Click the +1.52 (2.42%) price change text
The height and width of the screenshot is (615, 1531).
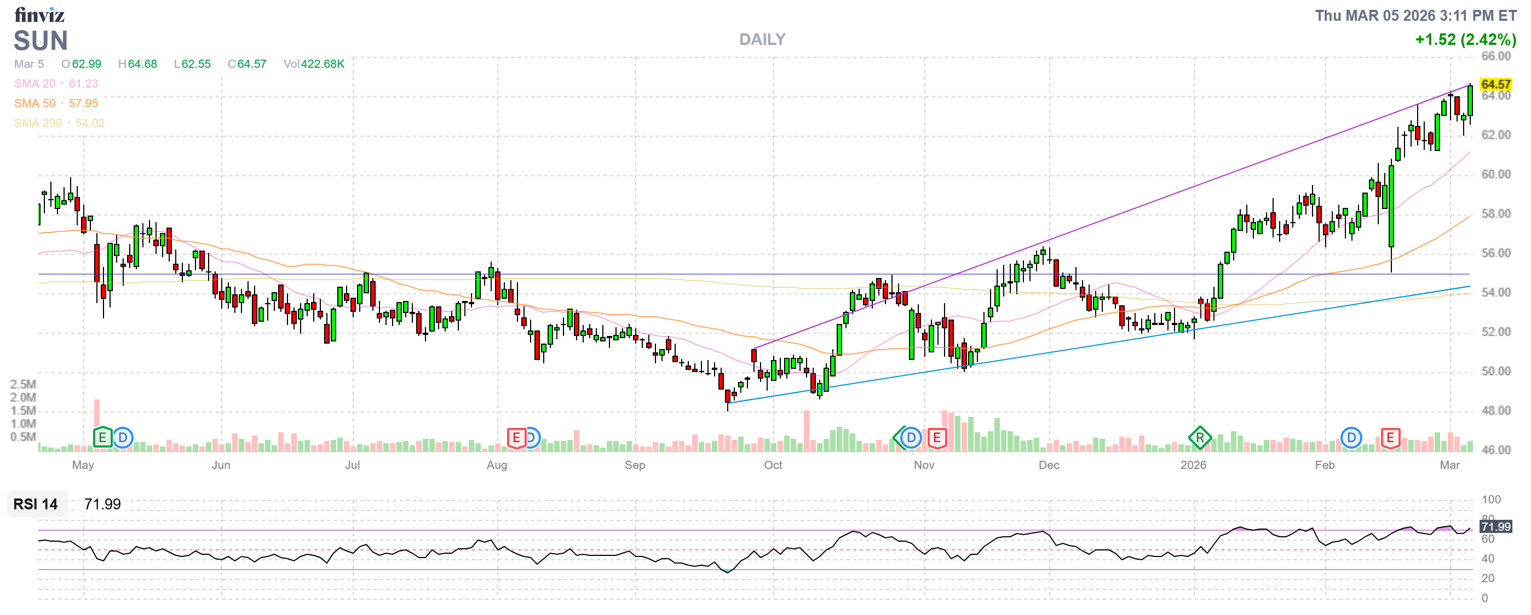[1465, 39]
